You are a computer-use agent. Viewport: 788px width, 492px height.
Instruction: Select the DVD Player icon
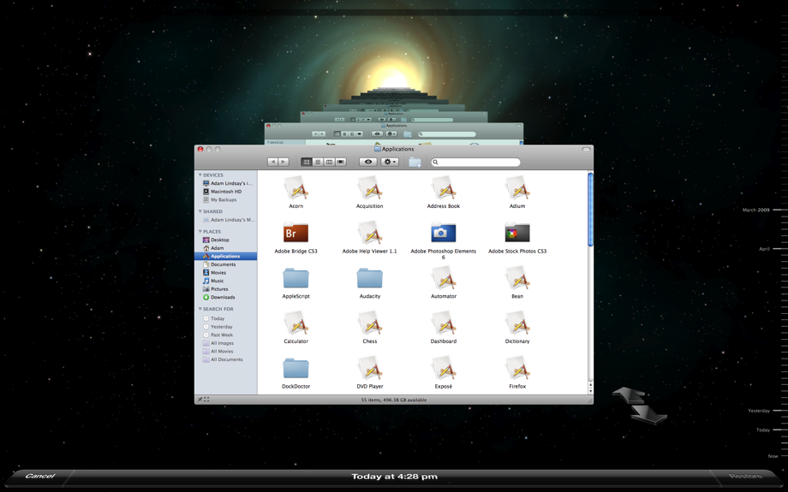click(x=370, y=369)
